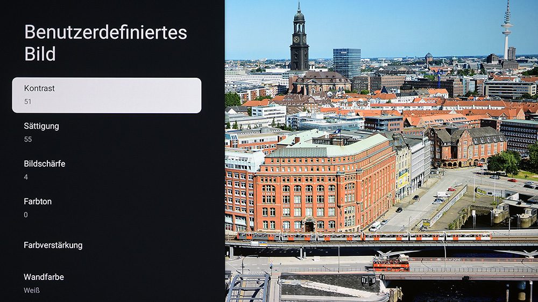This screenshot has width=538, height=302.
Task: Click the red-white train on the bridge
Action: click(364, 236)
